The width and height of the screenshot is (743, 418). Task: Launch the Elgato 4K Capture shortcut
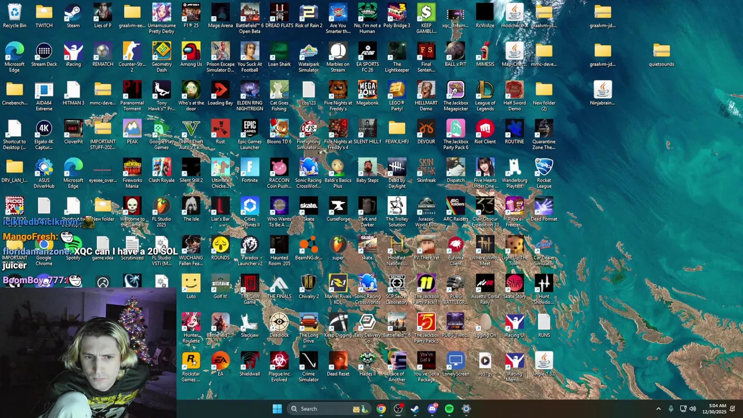[x=44, y=134]
